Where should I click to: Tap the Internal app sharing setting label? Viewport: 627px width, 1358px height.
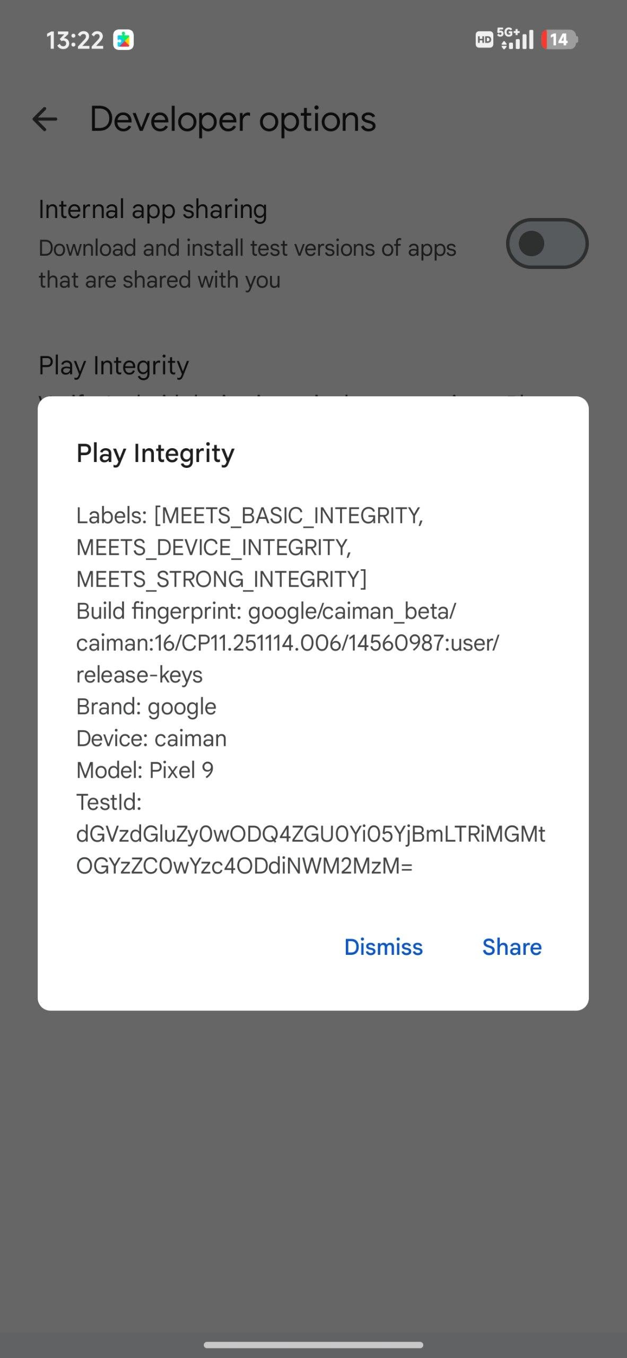click(153, 209)
